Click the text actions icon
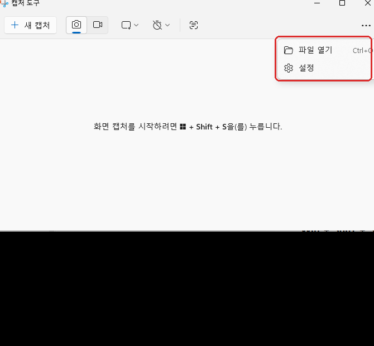 (x=194, y=25)
